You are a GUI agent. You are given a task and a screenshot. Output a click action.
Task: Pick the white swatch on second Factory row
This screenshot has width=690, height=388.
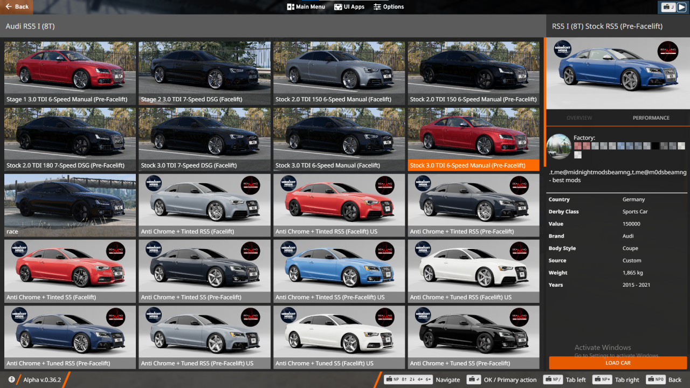click(x=578, y=155)
